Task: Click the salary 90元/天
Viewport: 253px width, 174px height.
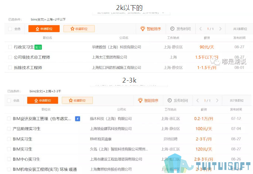Action: (207, 47)
